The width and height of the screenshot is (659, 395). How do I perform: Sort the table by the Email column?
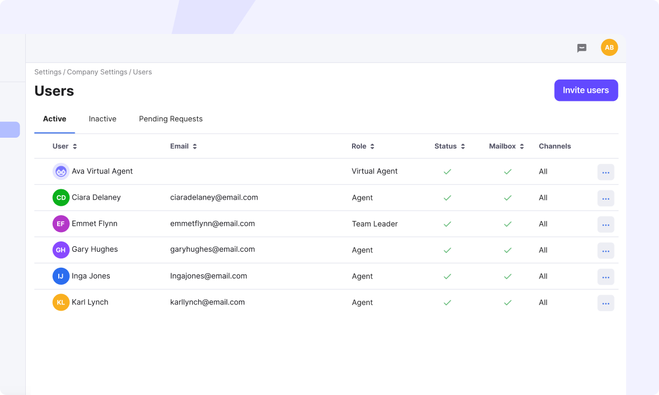(183, 146)
